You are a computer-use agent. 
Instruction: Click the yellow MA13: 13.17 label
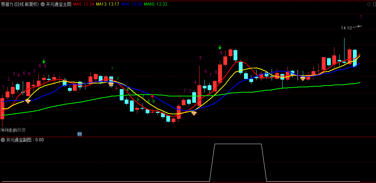(107, 4)
